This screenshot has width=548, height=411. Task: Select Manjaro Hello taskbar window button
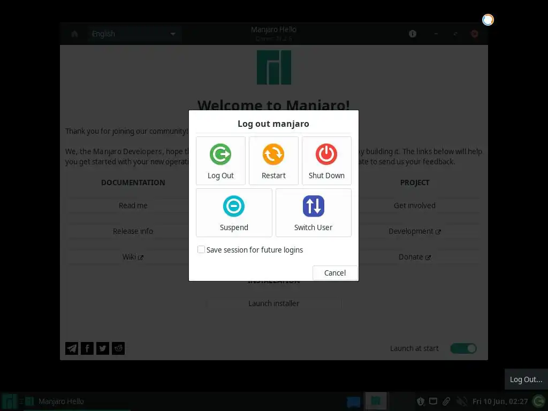point(77,401)
